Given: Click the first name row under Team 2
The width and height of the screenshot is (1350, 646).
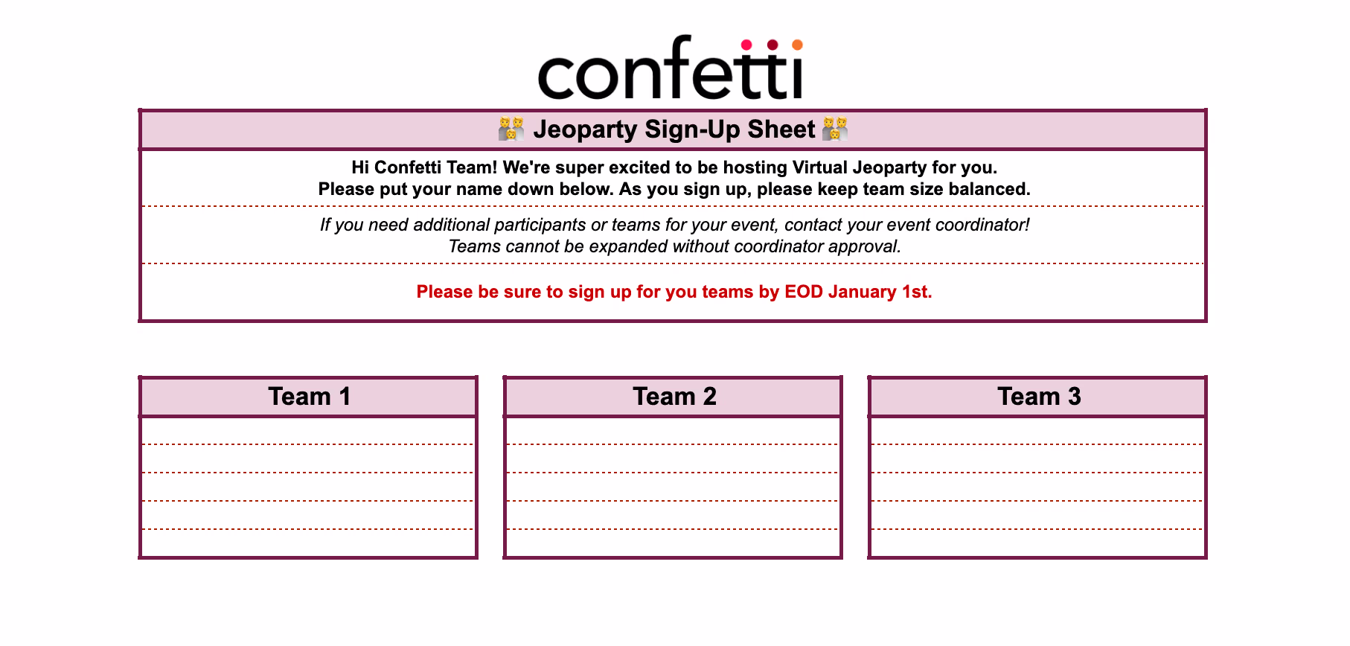Looking at the screenshot, I should (x=673, y=431).
